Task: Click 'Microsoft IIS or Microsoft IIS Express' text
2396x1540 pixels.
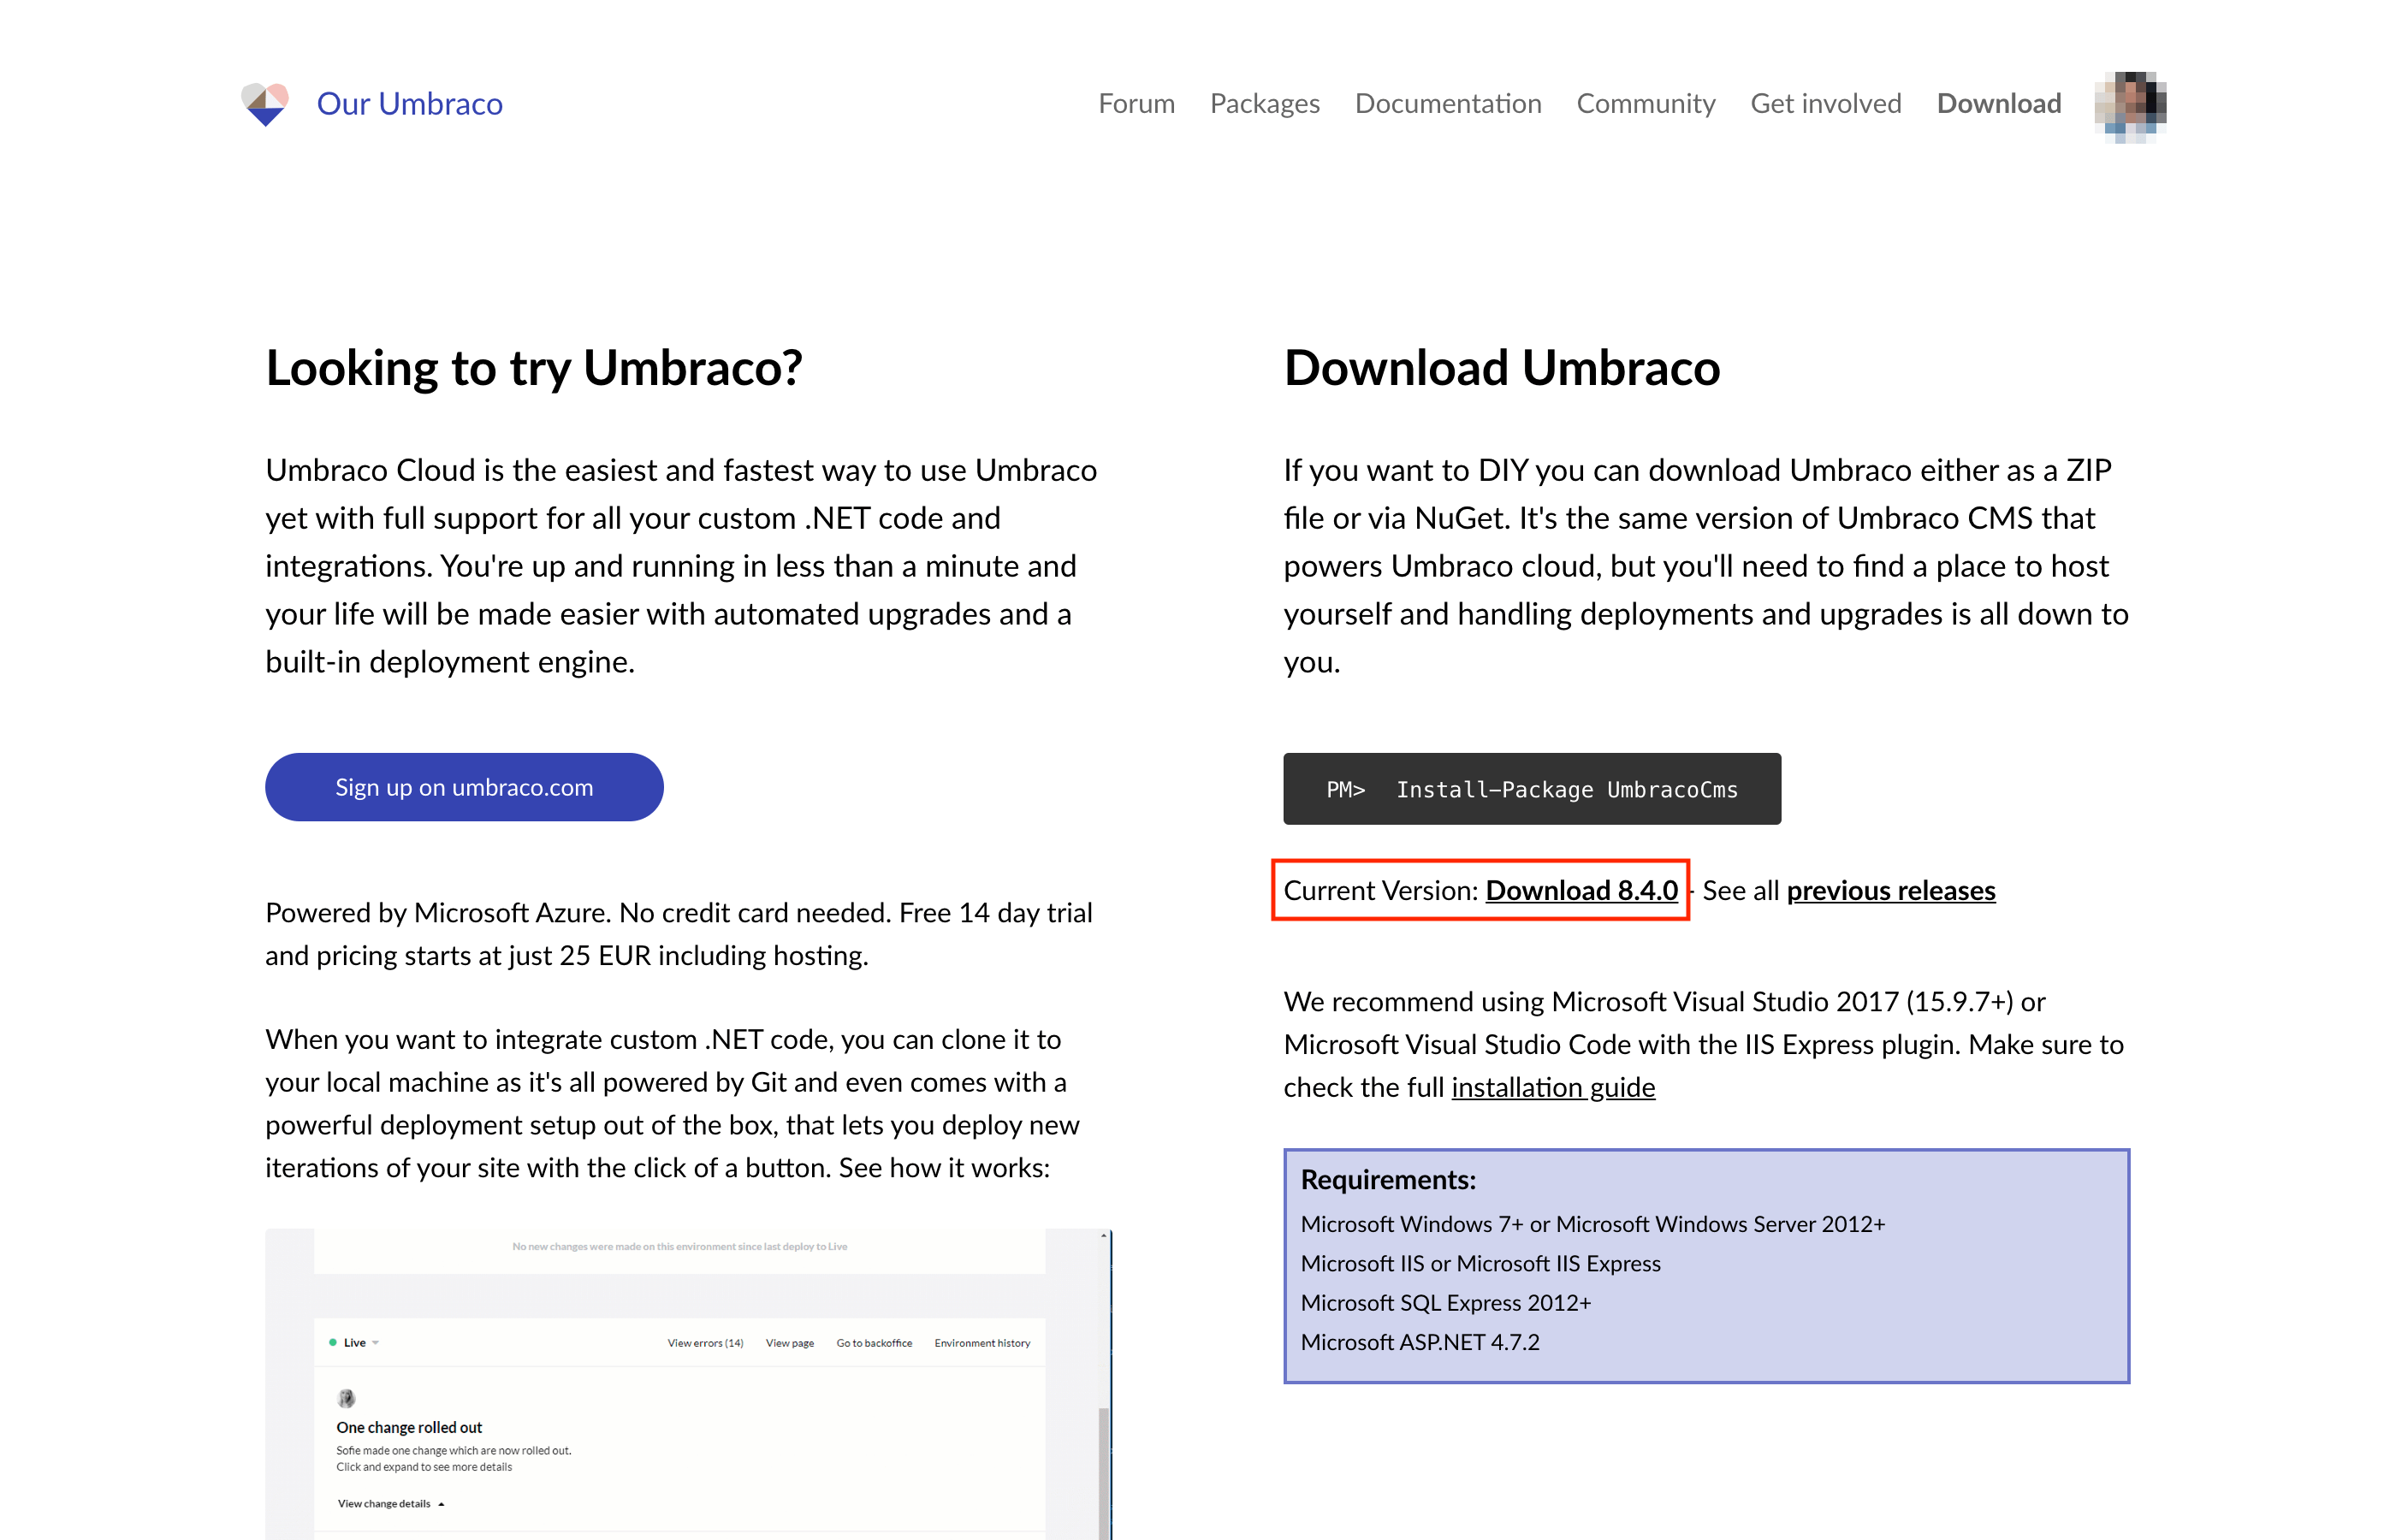Action: (x=1480, y=1264)
